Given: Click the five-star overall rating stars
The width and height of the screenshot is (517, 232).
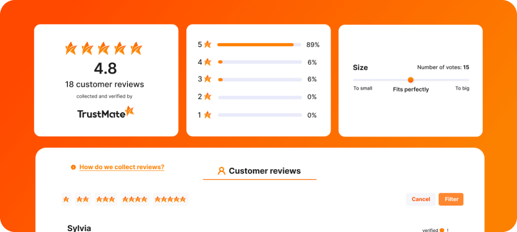Looking at the screenshot, I should point(103,48).
